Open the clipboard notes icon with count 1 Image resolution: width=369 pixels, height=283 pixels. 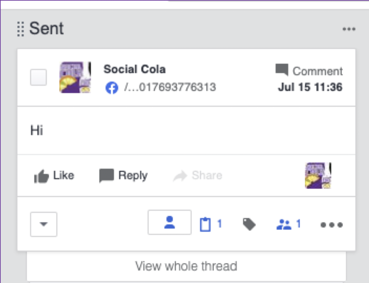click(x=210, y=224)
